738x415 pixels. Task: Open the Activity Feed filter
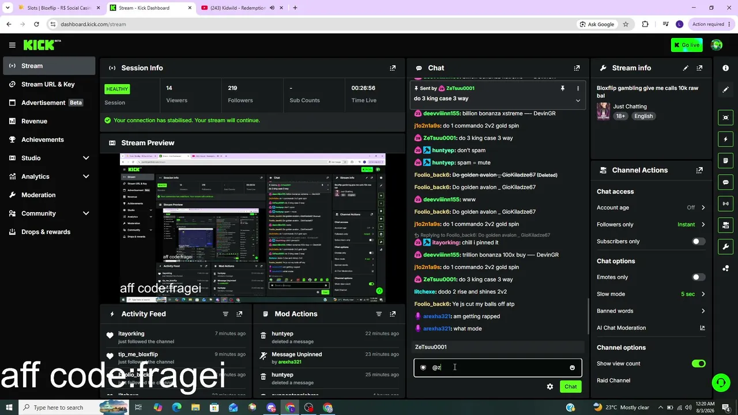point(225,314)
